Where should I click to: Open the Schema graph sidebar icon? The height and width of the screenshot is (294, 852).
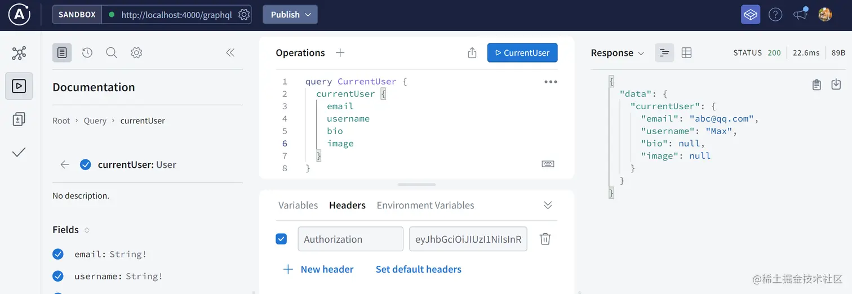click(19, 54)
